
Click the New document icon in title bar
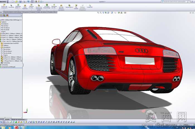pyautogui.click(x=13, y=2)
